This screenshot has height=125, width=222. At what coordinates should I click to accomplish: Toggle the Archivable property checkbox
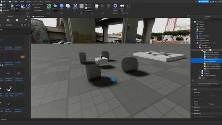click(x=210, y=93)
